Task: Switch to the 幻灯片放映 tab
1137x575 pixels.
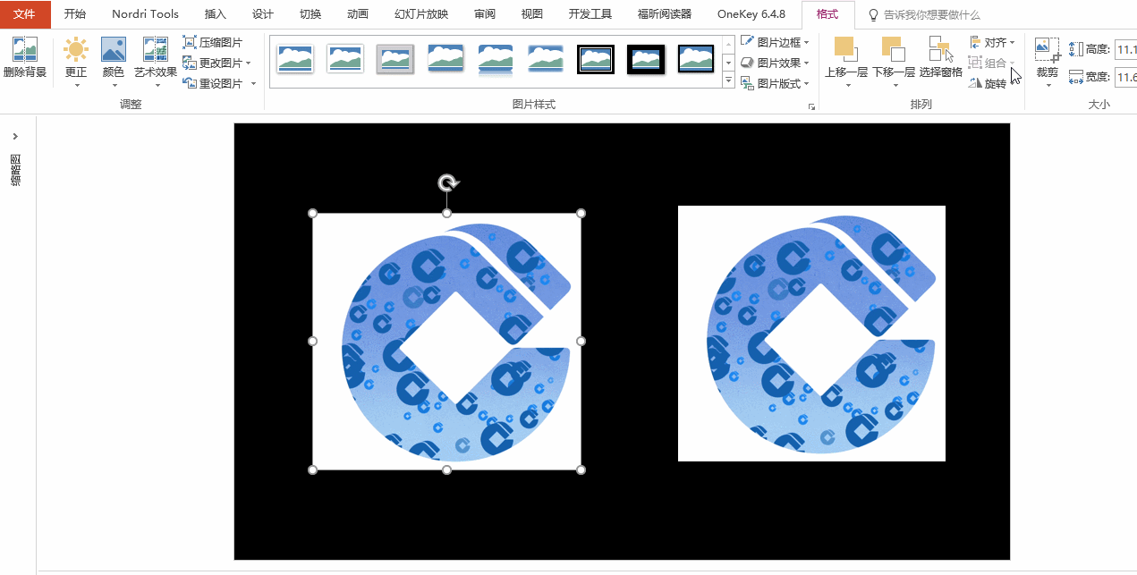Action: (421, 14)
